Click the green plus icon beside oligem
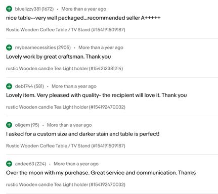Image resolution: width=218 pixels, height=194 pixels. (x=9, y=125)
